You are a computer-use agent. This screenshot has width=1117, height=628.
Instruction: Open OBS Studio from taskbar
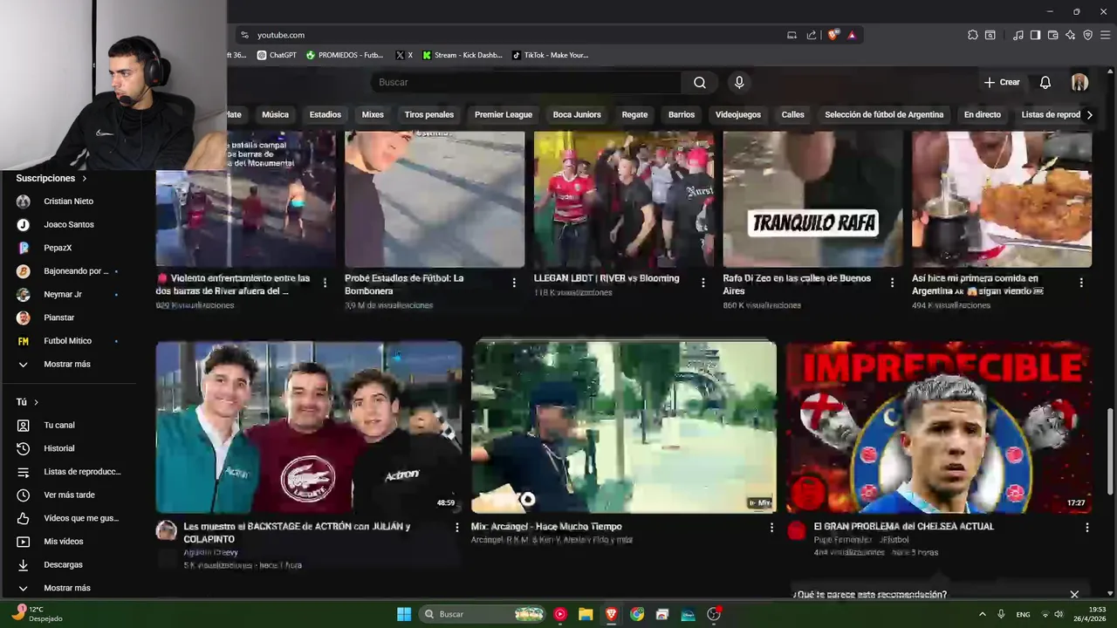(714, 614)
